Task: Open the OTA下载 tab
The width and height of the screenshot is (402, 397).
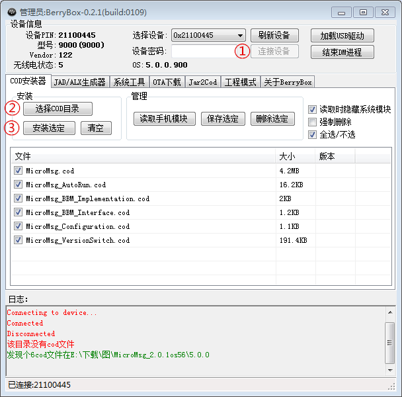Action: click(x=167, y=82)
